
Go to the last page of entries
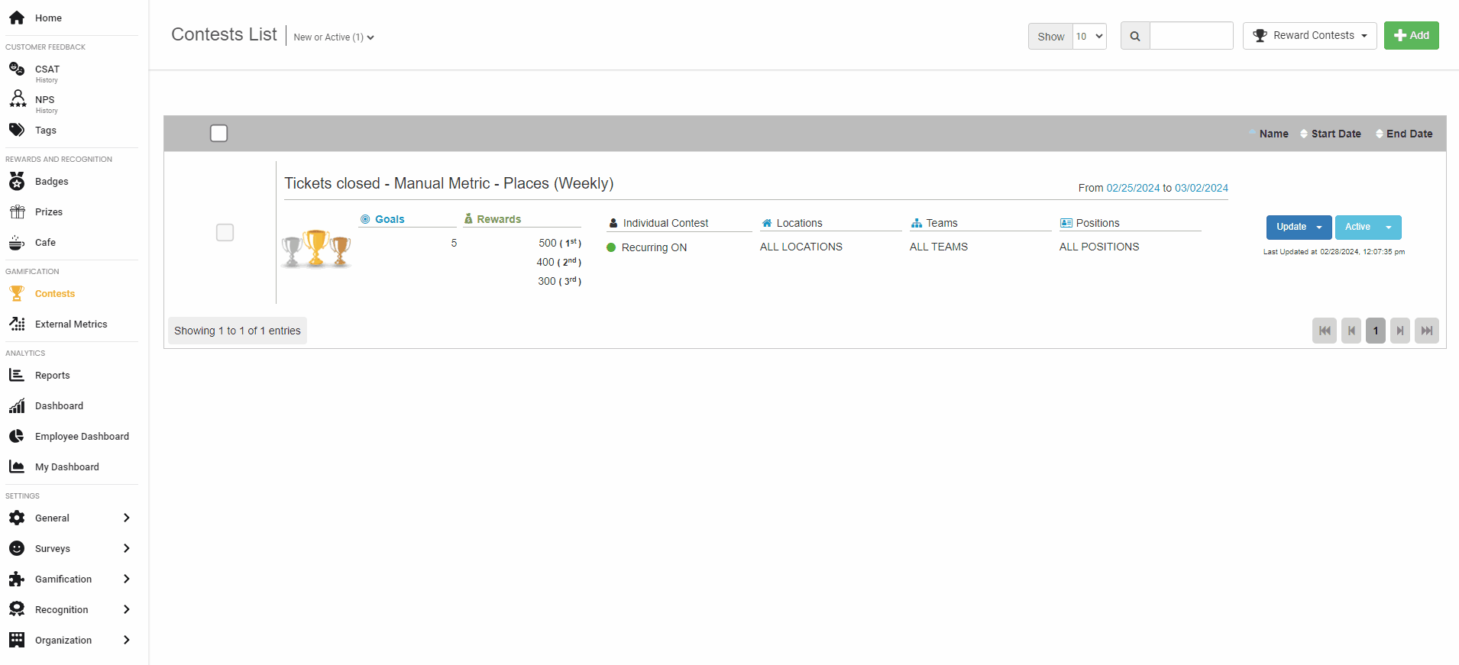tap(1427, 331)
